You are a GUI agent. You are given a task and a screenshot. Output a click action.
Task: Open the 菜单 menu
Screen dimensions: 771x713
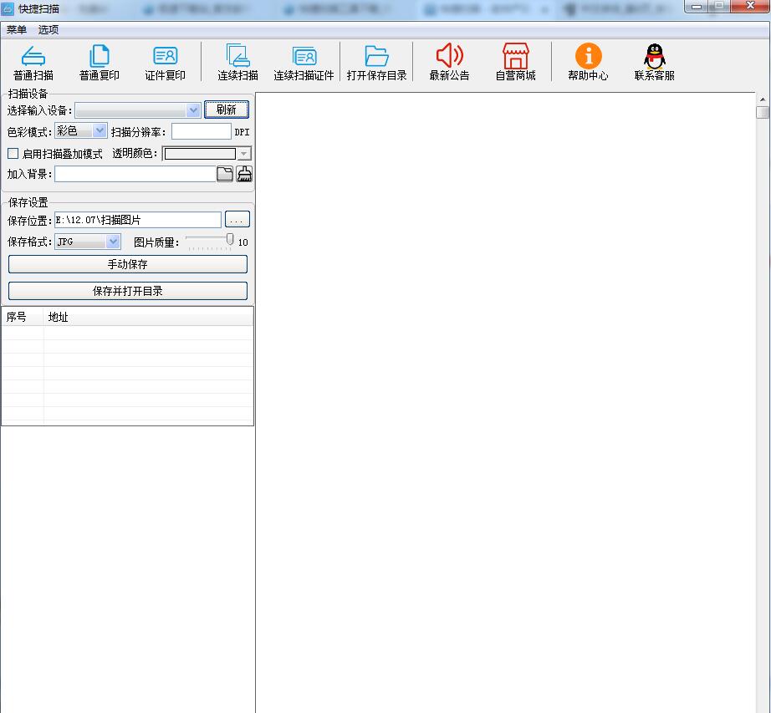(17, 29)
